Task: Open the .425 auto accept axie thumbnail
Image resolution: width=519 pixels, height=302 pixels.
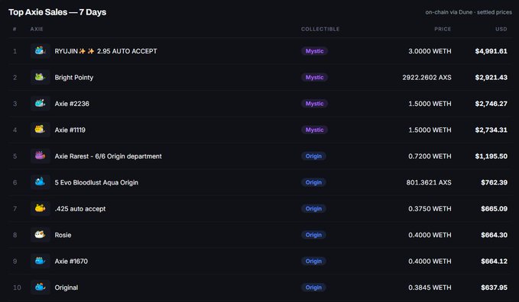Action: tap(40, 208)
